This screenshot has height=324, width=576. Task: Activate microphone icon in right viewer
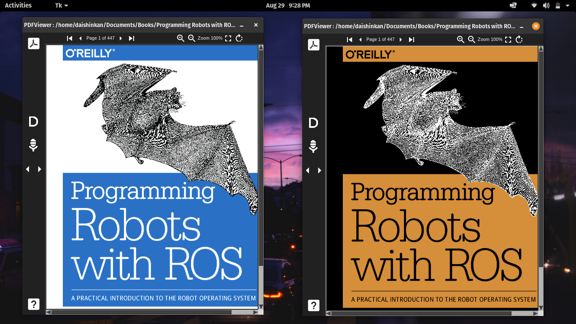click(x=313, y=146)
